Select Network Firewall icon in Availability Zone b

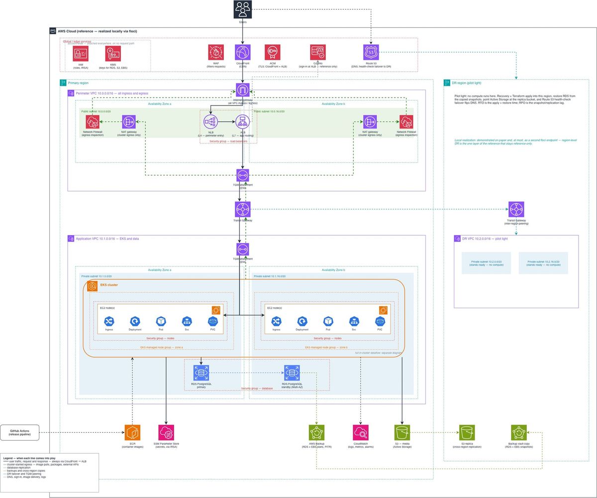coord(406,122)
